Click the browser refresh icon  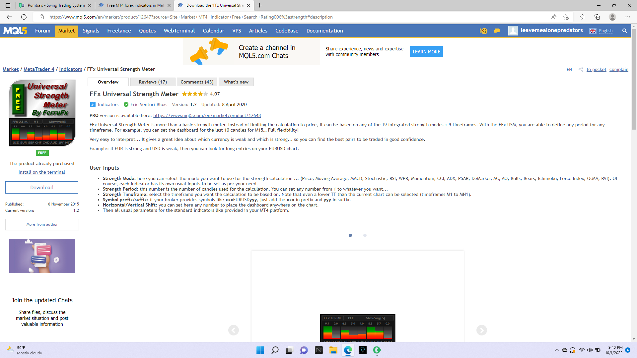tap(24, 17)
